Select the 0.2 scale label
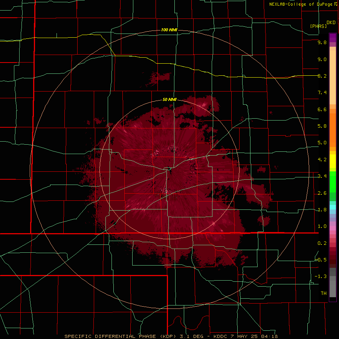This screenshot has width=339, height=339. coord(322,243)
